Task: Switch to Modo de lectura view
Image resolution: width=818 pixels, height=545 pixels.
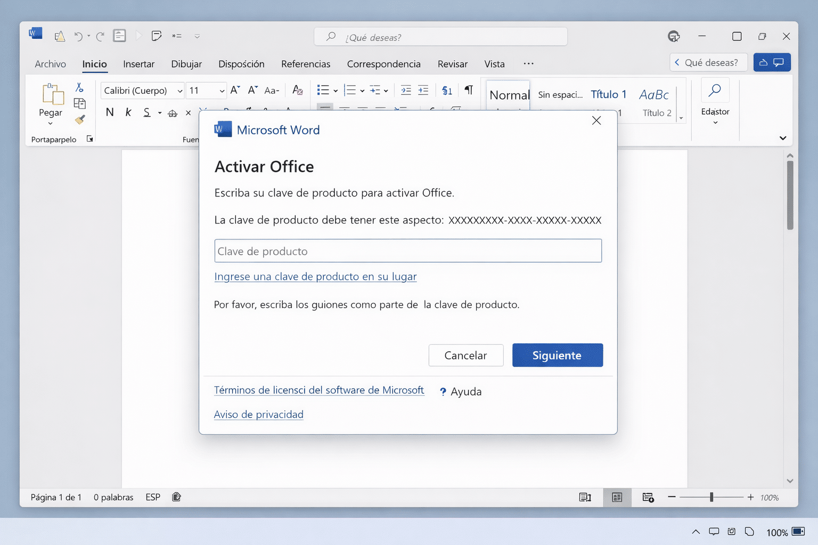Action: (x=585, y=497)
